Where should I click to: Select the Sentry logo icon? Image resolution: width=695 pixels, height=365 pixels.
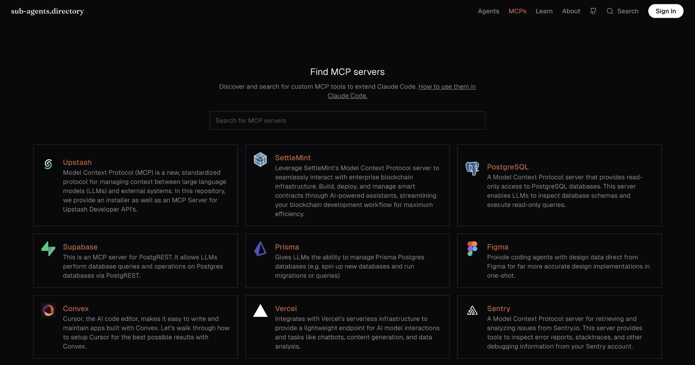(472, 310)
